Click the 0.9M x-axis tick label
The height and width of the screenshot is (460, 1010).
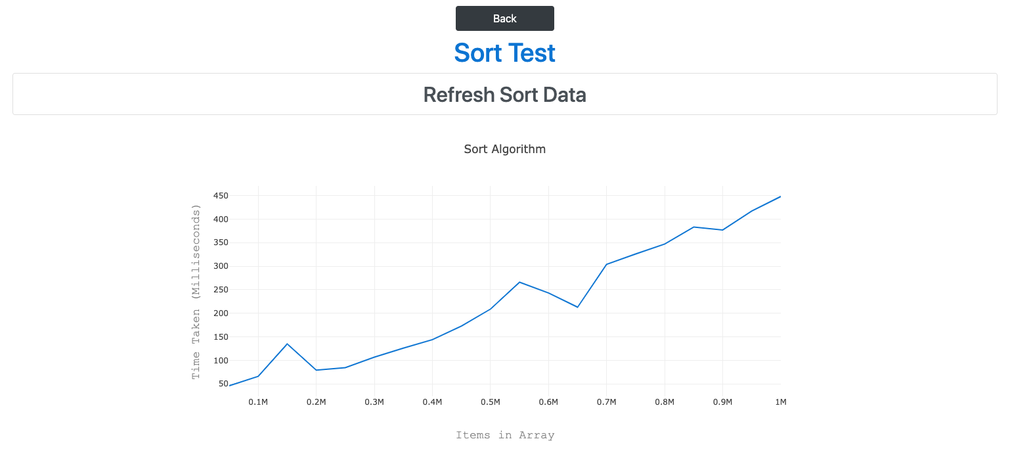[x=722, y=402]
